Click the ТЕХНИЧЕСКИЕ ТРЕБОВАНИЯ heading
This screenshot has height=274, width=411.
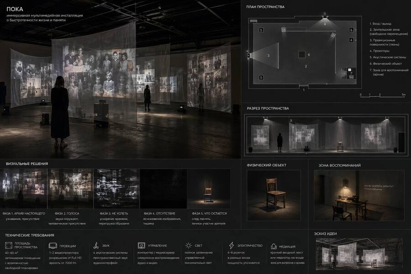click(x=30, y=235)
